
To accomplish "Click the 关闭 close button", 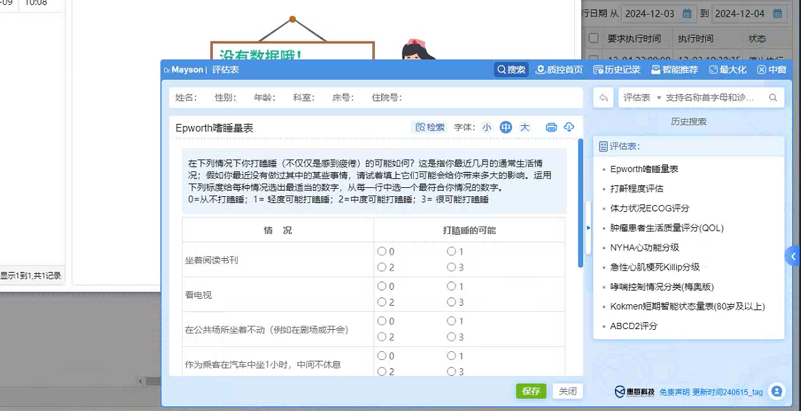I will coord(567,391).
